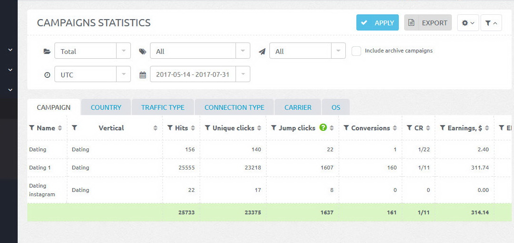The image size is (514, 243).
Task: Sort by Hits using the sort arrows
Action: 193,128
